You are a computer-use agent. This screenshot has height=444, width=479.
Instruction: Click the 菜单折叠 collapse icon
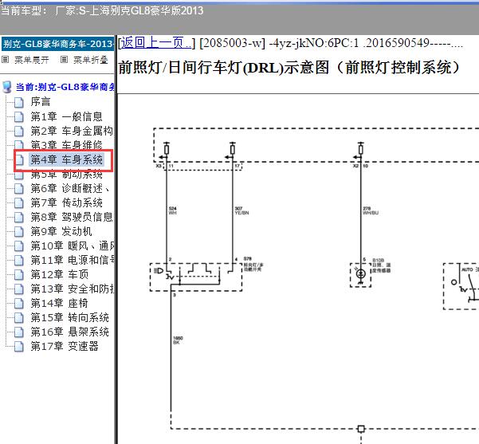(64, 59)
